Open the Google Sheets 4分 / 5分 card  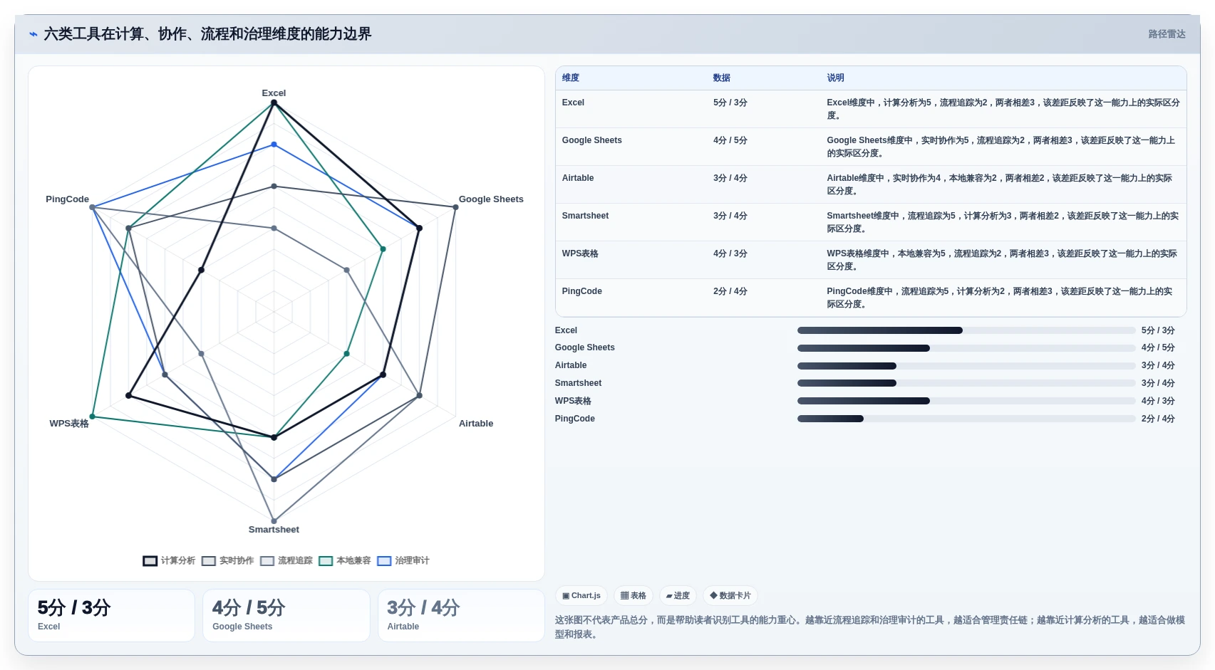(286, 615)
